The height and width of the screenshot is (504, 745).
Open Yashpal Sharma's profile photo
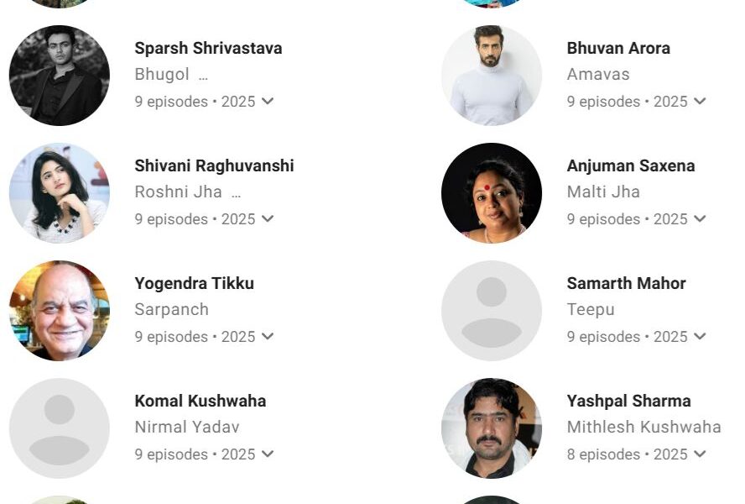[x=492, y=428]
